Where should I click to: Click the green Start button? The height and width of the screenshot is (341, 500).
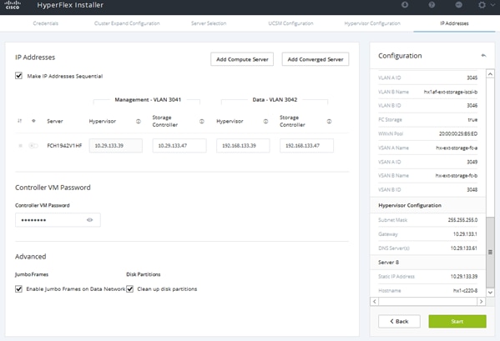coord(457,321)
